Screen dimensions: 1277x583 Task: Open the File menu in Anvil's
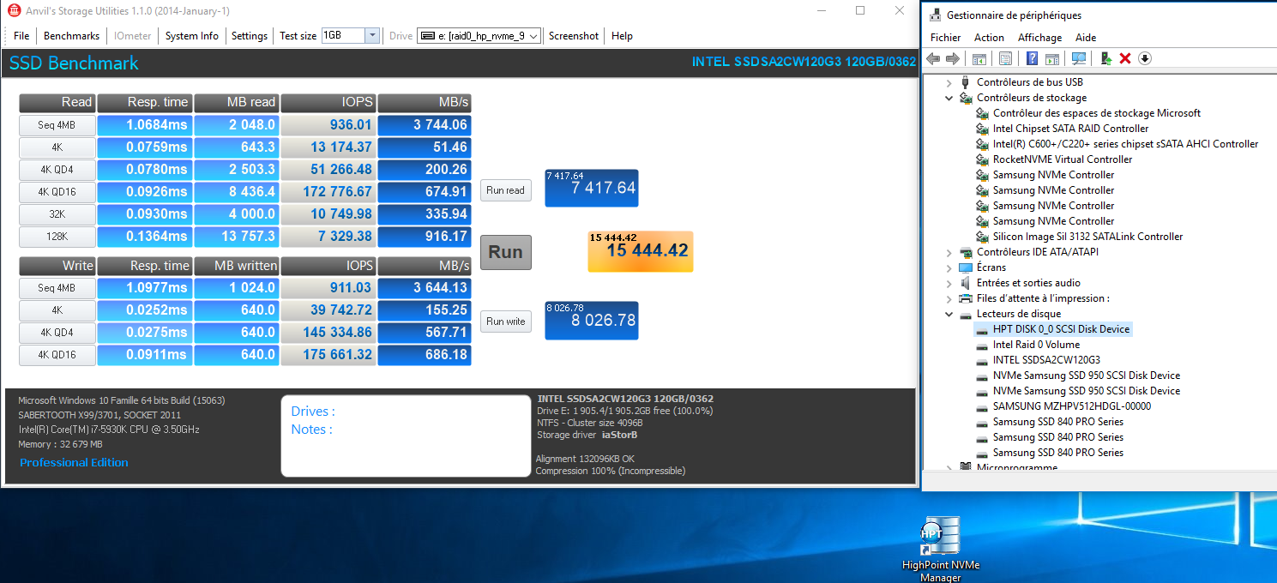[21, 36]
